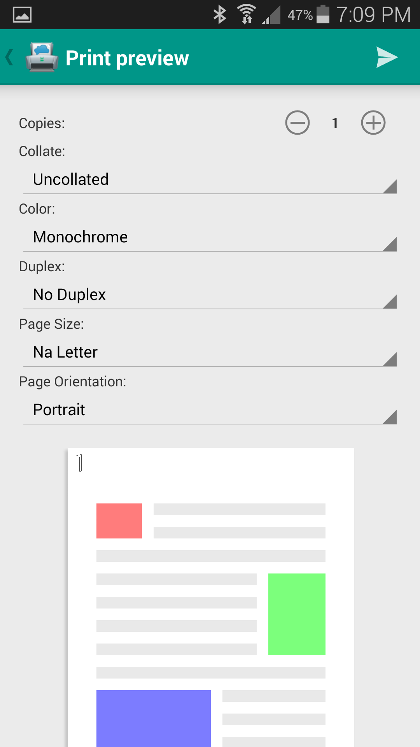Increase copies with the plus button
Image resolution: width=420 pixels, height=747 pixels.
[373, 123]
